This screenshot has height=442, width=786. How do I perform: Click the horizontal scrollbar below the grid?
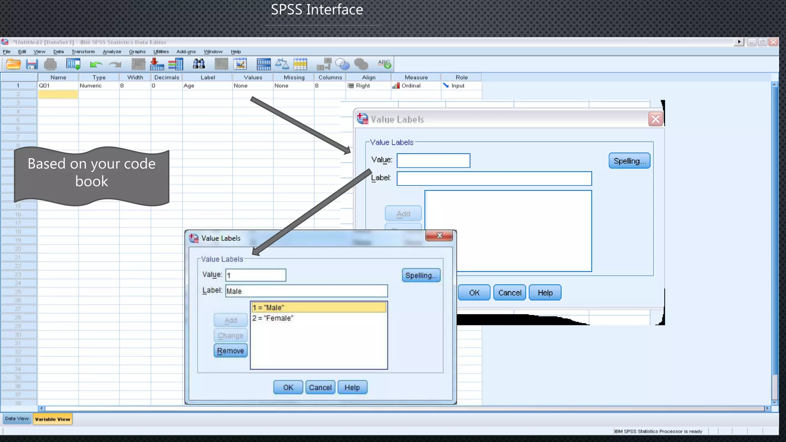click(x=404, y=408)
